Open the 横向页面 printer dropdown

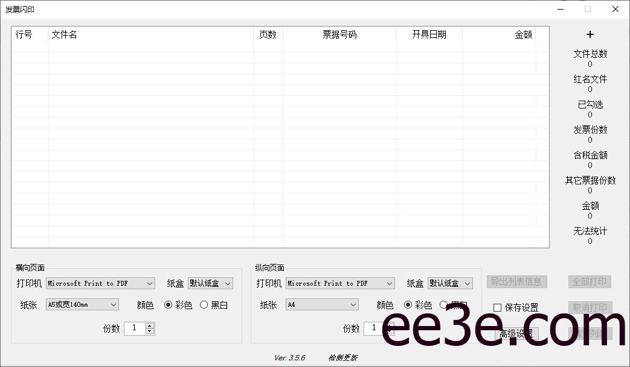(x=100, y=283)
